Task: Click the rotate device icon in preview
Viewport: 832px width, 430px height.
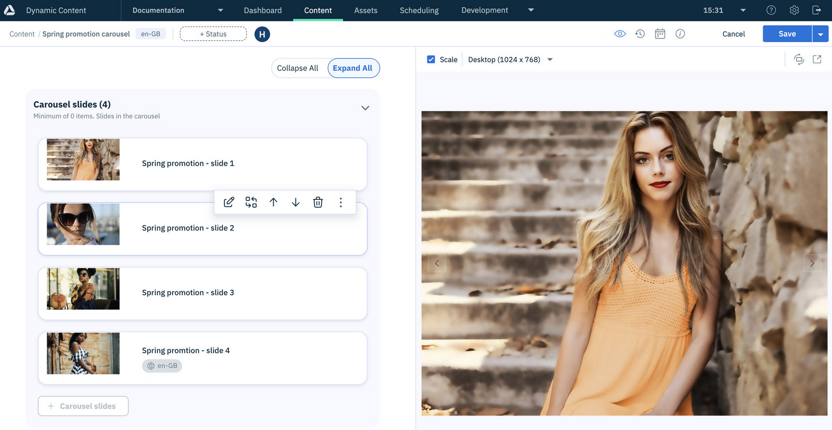Action: [799, 59]
